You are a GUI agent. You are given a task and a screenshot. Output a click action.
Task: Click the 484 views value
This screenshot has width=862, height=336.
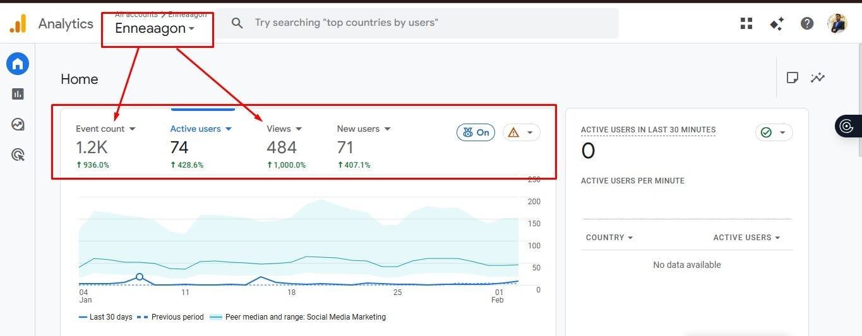(282, 148)
